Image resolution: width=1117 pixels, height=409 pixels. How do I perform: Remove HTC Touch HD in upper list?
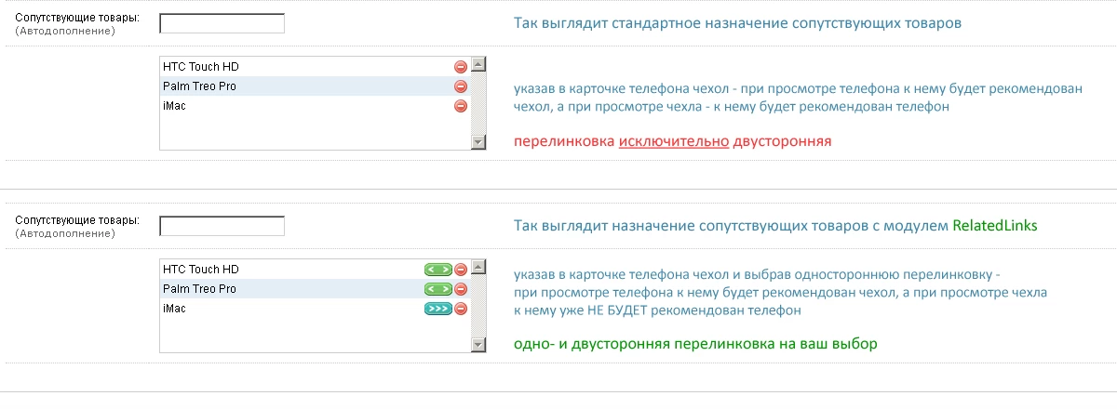coord(460,67)
